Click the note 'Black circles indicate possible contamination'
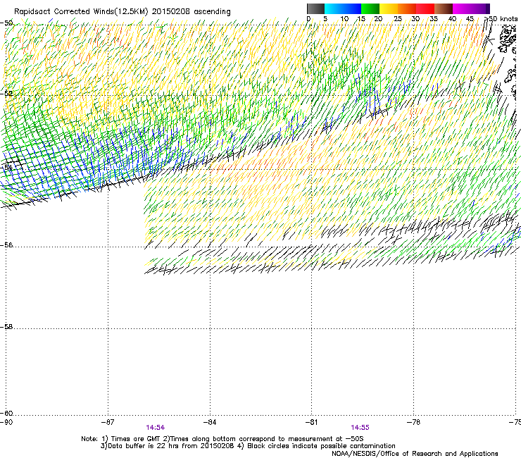 pyautogui.click(x=321, y=446)
